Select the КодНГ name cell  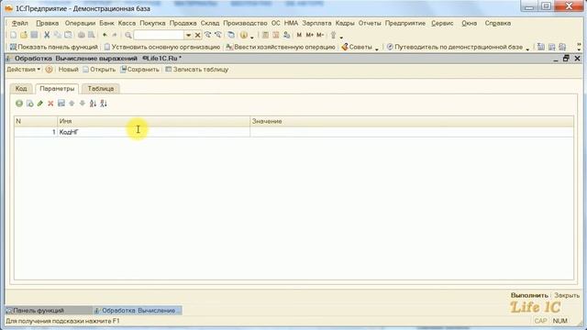point(153,132)
